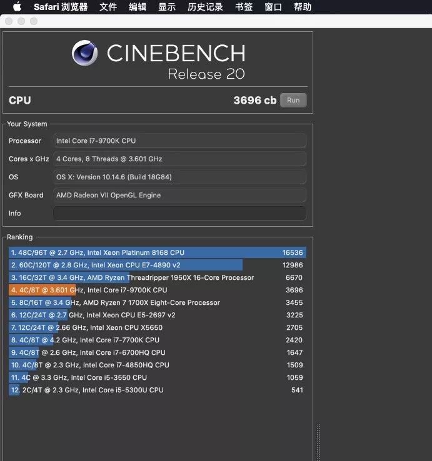Select ranking row 1 Xeon Platinum 8168
This screenshot has width=432, height=461.
tap(158, 252)
